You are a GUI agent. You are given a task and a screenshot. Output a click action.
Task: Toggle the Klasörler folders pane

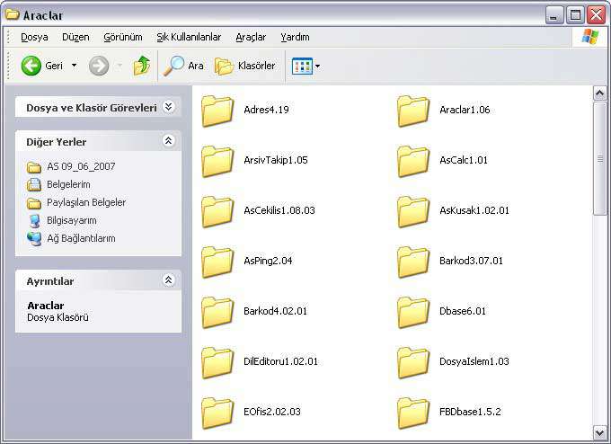pos(245,66)
